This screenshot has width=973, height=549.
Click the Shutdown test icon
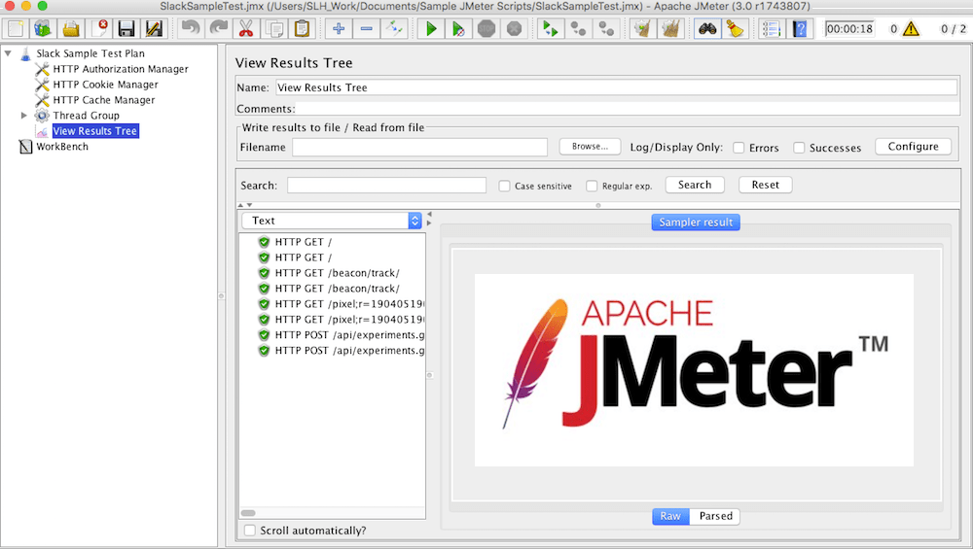515,28
